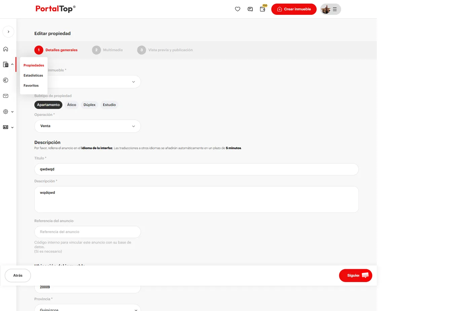Screen dimensions: 471x311
Task: Open the messages chat icon
Action: point(250,9)
